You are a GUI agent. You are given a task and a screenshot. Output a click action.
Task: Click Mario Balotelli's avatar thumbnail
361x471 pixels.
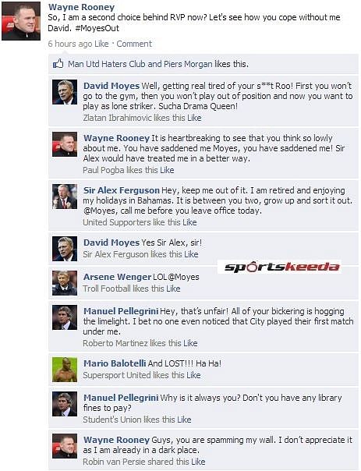(65, 370)
